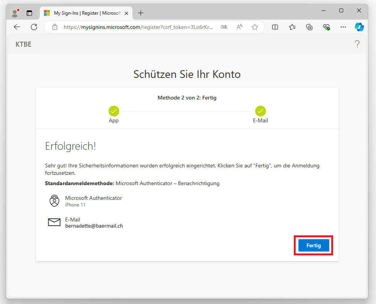Open the browser profile avatar
The width and height of the screenshot is (376, 304).
point(15,13)
